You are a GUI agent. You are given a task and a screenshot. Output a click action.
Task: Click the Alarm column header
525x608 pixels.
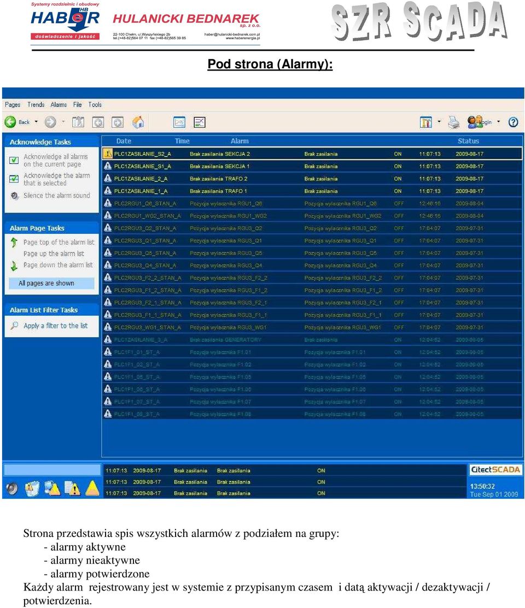click(240, 141)
